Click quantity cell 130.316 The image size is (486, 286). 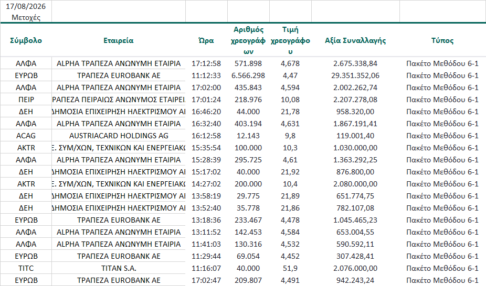click(248, 244)
